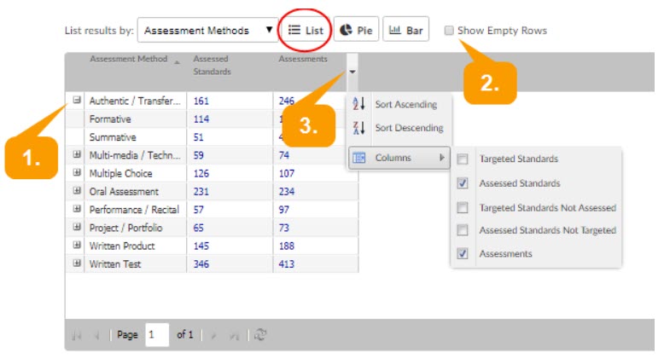Expand the Written Test row
664x359 pixels.
pyautogui.click(x=77, y=264)
